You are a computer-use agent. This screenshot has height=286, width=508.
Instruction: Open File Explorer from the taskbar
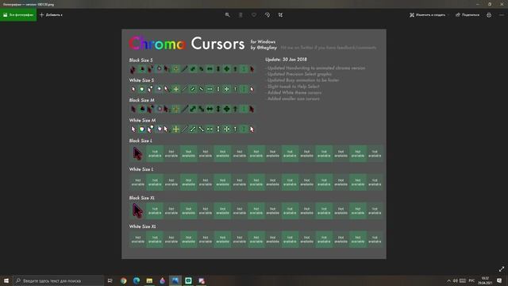(x=149, y=280)
